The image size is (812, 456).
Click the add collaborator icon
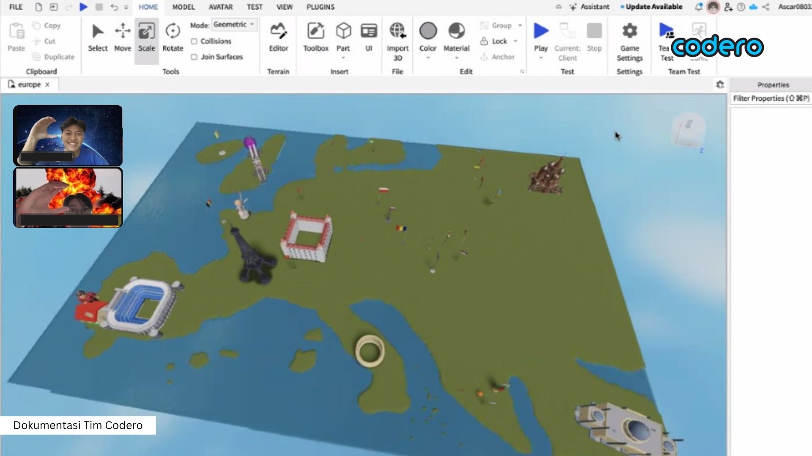[728, 7]
